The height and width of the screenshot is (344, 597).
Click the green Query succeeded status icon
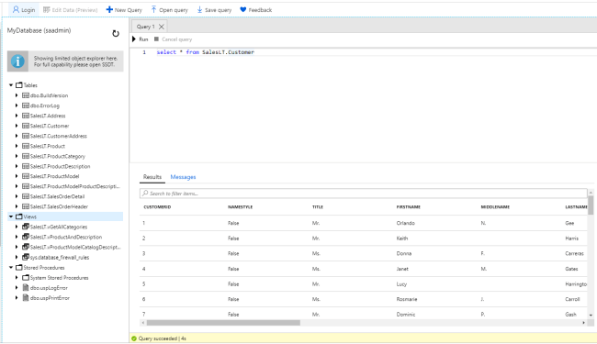pos(134,338)
